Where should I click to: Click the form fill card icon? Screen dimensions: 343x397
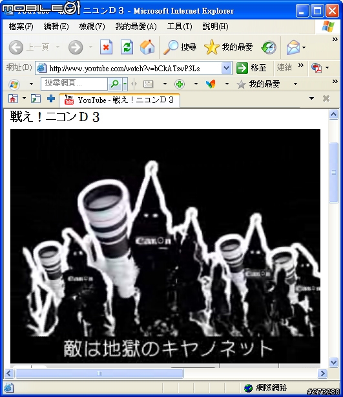coord(148,84)
